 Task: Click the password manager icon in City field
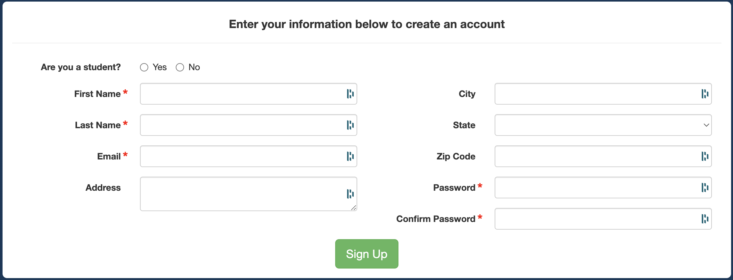[705, 94]
